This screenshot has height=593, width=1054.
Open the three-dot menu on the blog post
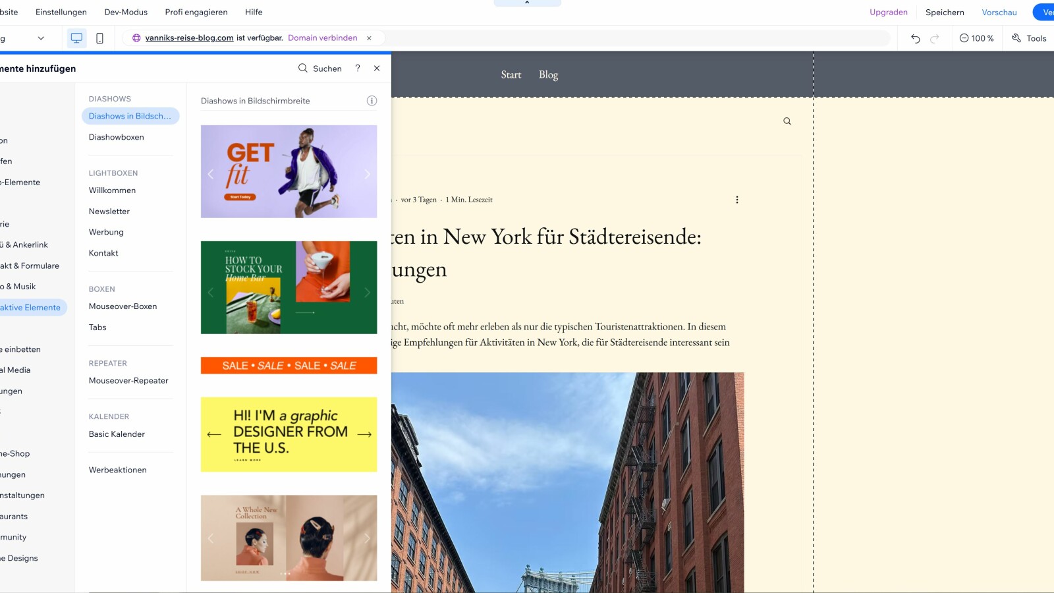(x=736, y=199)
